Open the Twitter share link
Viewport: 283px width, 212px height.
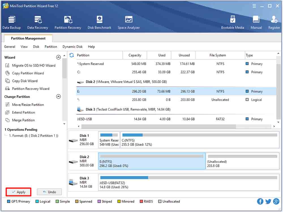[x=268, y=201]
